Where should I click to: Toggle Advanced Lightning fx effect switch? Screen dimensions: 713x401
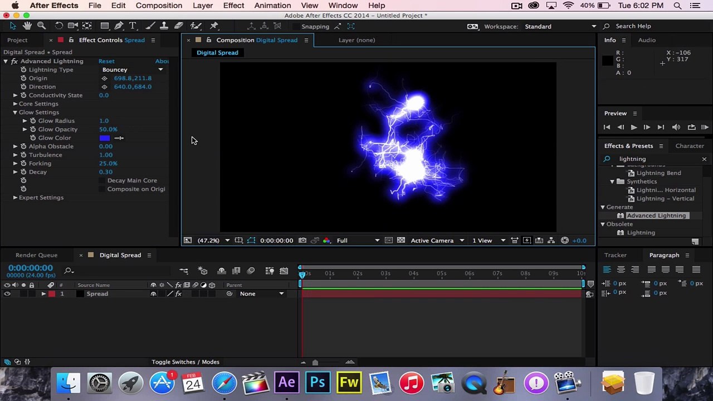tap(14, 61)
